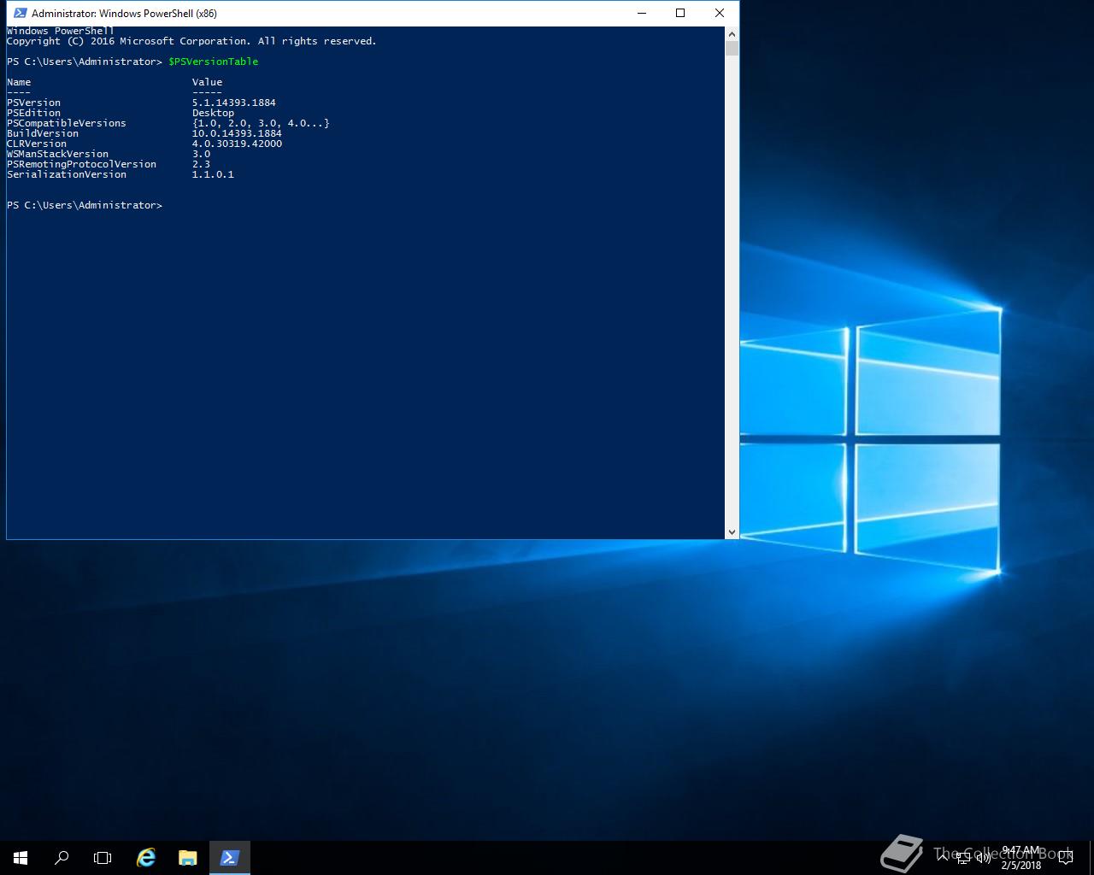Click the SerializationVersion row name
Viewport: 1094px width, 875px height.
point(67,174)
